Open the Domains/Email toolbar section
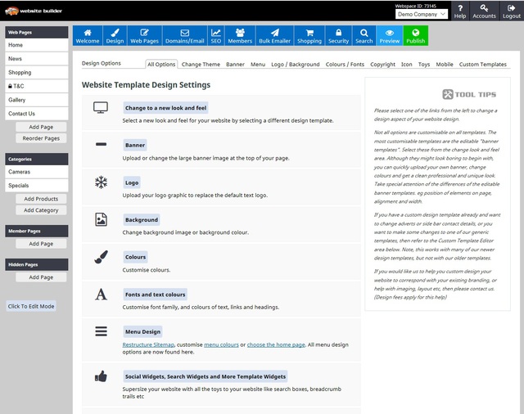The image size is (524, 414). (183, 35)
